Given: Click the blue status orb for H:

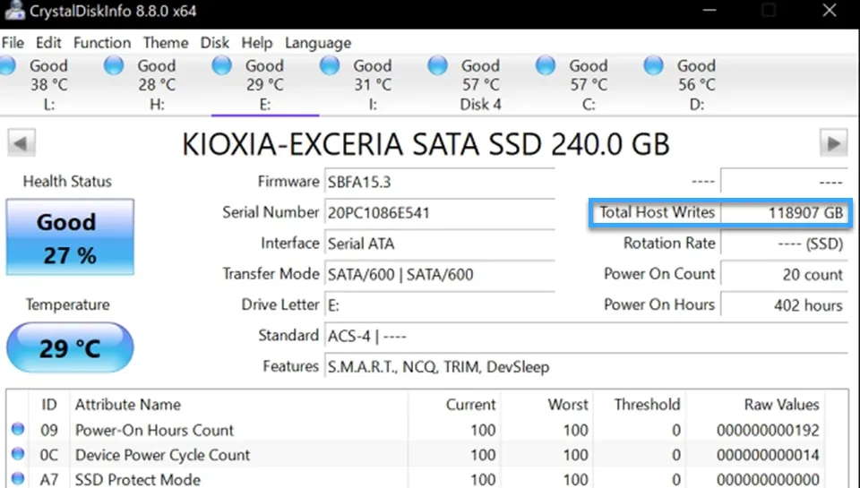Looking at the screenshot, I should click(x=114, y=65).
